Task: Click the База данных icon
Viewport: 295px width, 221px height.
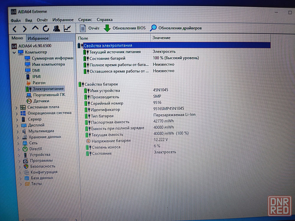Action: click(27, 178)
